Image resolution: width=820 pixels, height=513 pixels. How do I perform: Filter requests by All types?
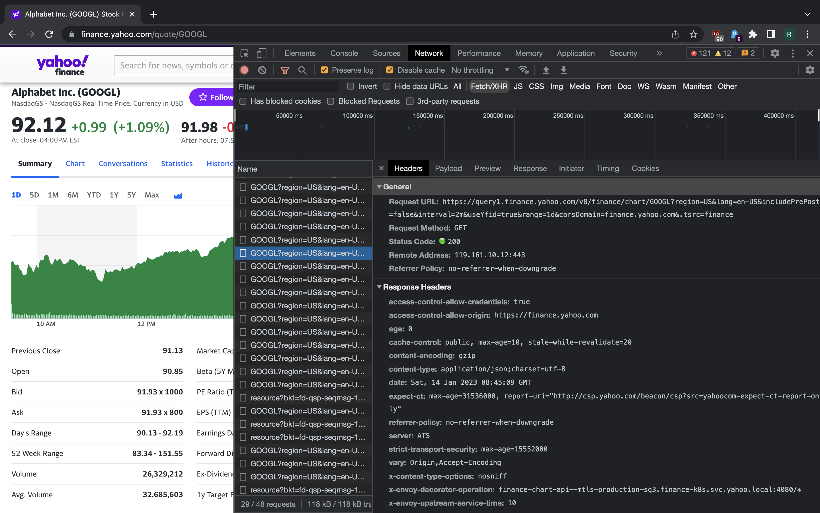tap(457, 87)
